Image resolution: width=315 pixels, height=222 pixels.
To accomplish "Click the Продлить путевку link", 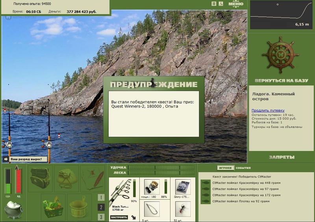I will (x=268, y=110).
